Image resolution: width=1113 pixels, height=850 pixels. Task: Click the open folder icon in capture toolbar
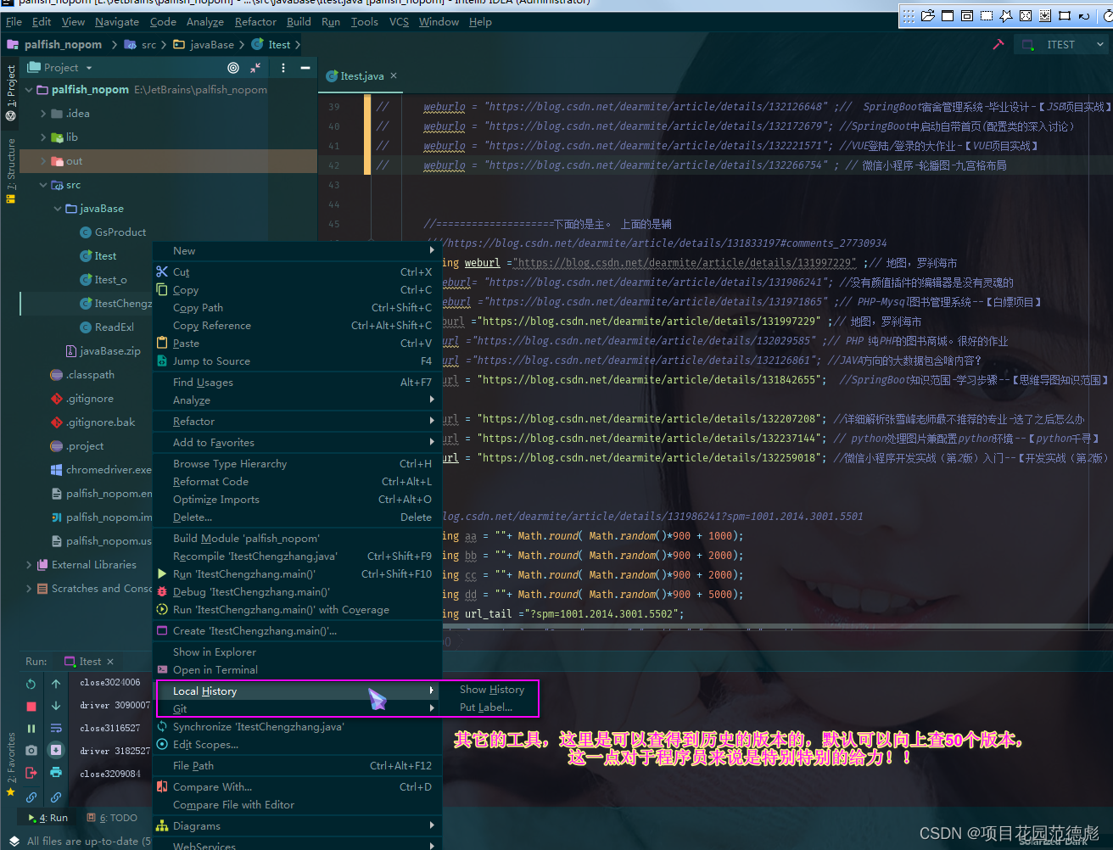click(x=927, y=15)
